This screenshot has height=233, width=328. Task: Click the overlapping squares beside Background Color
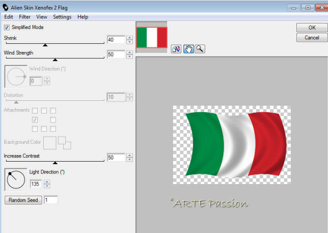64,143
